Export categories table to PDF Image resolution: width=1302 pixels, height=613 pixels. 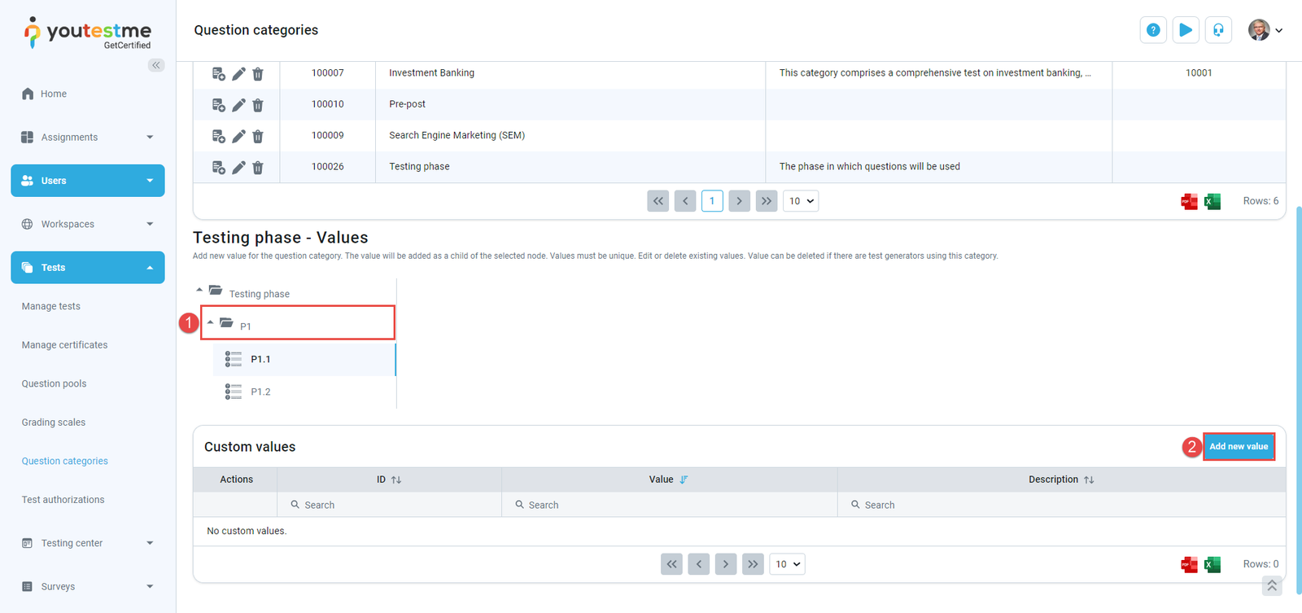point(1189,202)
